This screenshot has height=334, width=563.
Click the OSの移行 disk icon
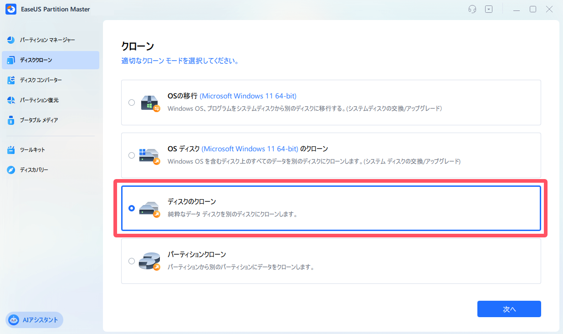coord(149,102)
